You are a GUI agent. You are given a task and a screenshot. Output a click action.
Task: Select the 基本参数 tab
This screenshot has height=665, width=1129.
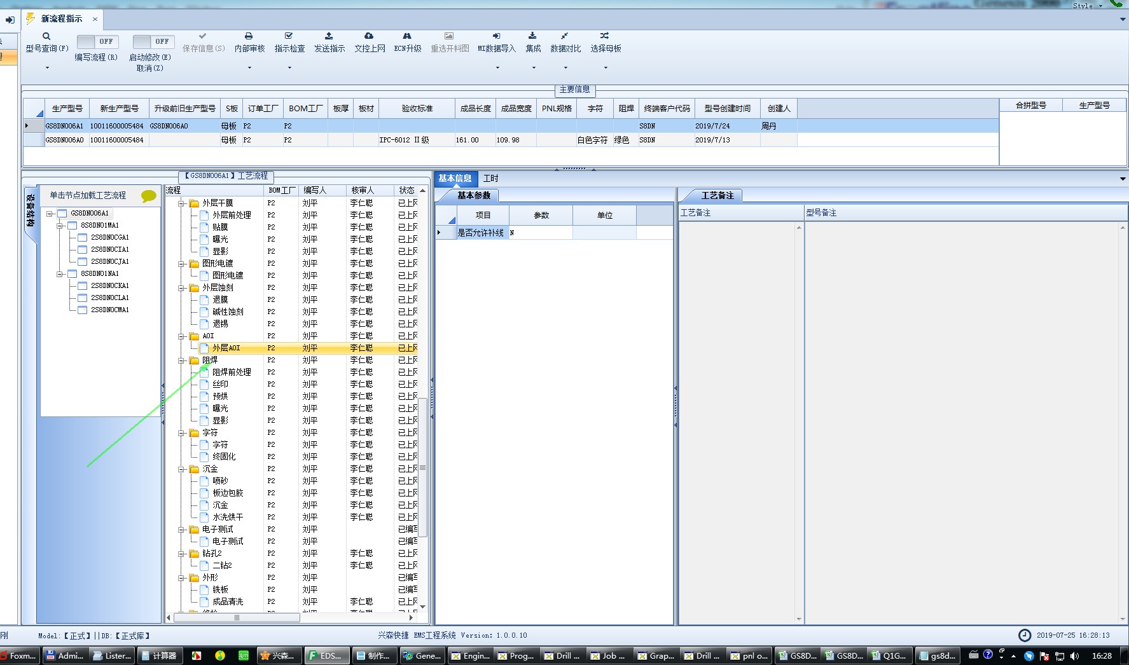474,196
